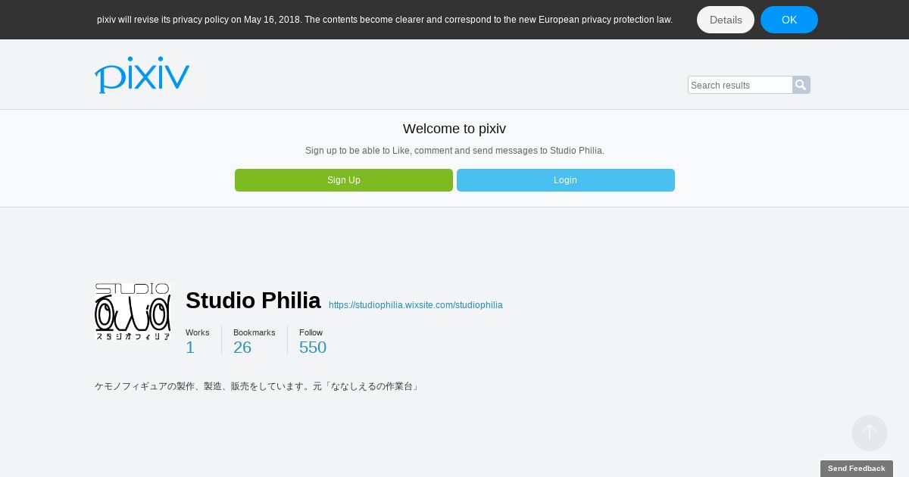Click the Studio Philia profile name heading
Viewport: 909px width, 477px height.
[x=253, y=301]
